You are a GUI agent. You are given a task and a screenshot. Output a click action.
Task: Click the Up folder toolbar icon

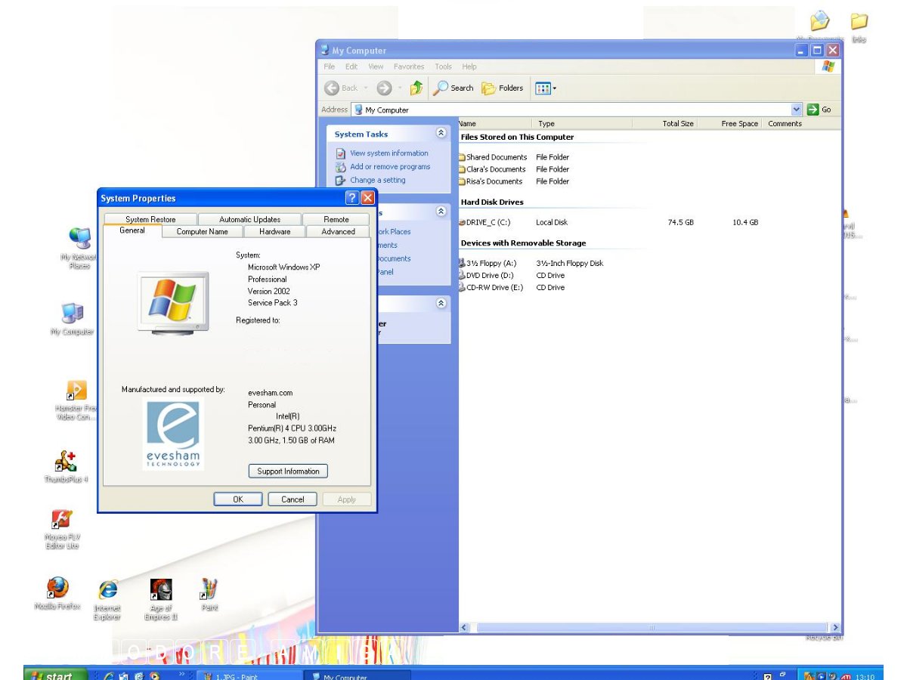coord(416,88)
